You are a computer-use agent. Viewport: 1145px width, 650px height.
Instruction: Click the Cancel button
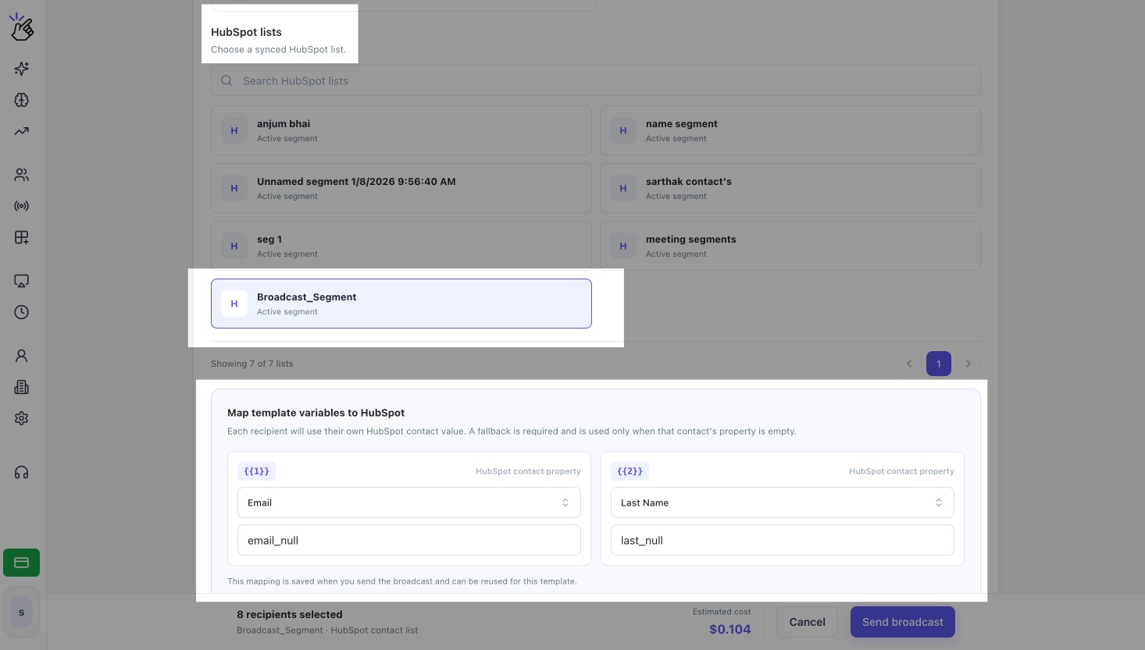(807, 622)
